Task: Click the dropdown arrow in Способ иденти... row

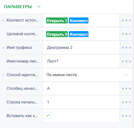Action: coord(126,75)
